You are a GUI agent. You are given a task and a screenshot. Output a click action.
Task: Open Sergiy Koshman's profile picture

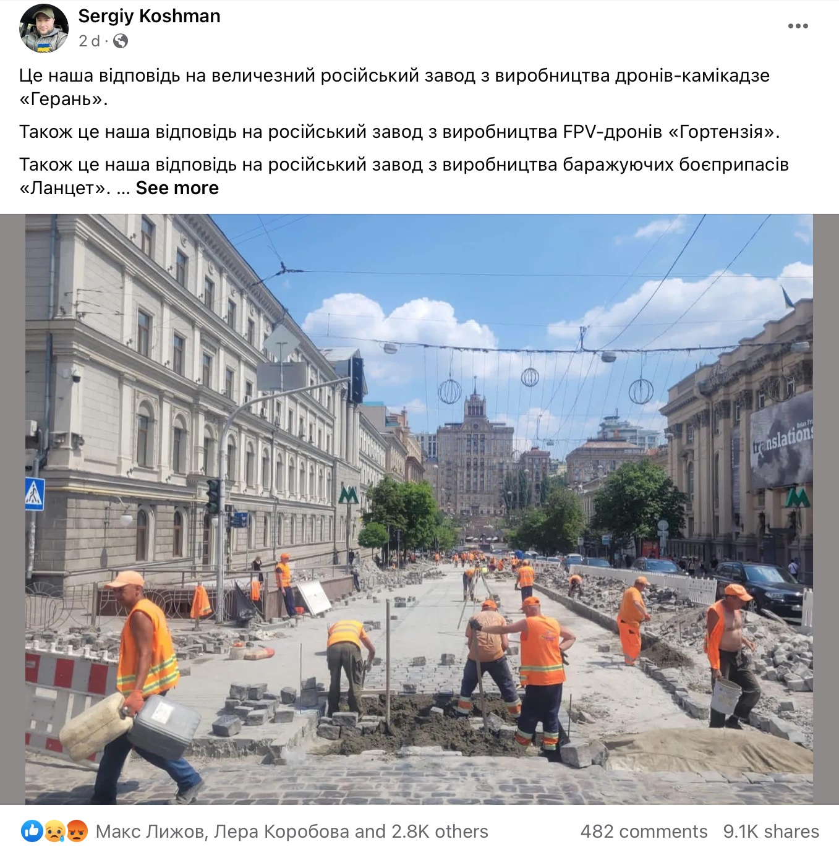[43, 28]
